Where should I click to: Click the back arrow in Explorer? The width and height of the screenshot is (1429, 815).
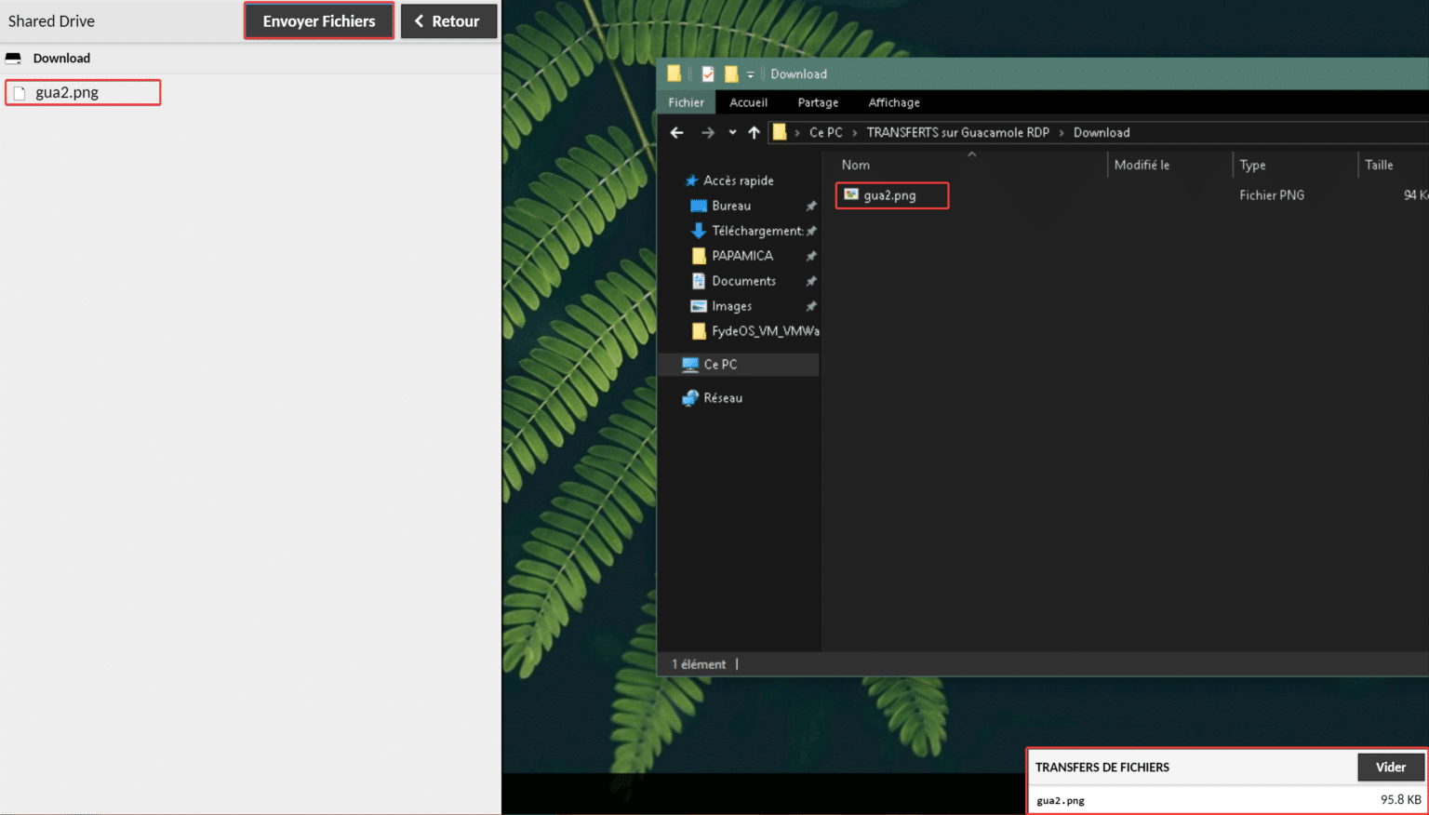[x=676, y=132]
